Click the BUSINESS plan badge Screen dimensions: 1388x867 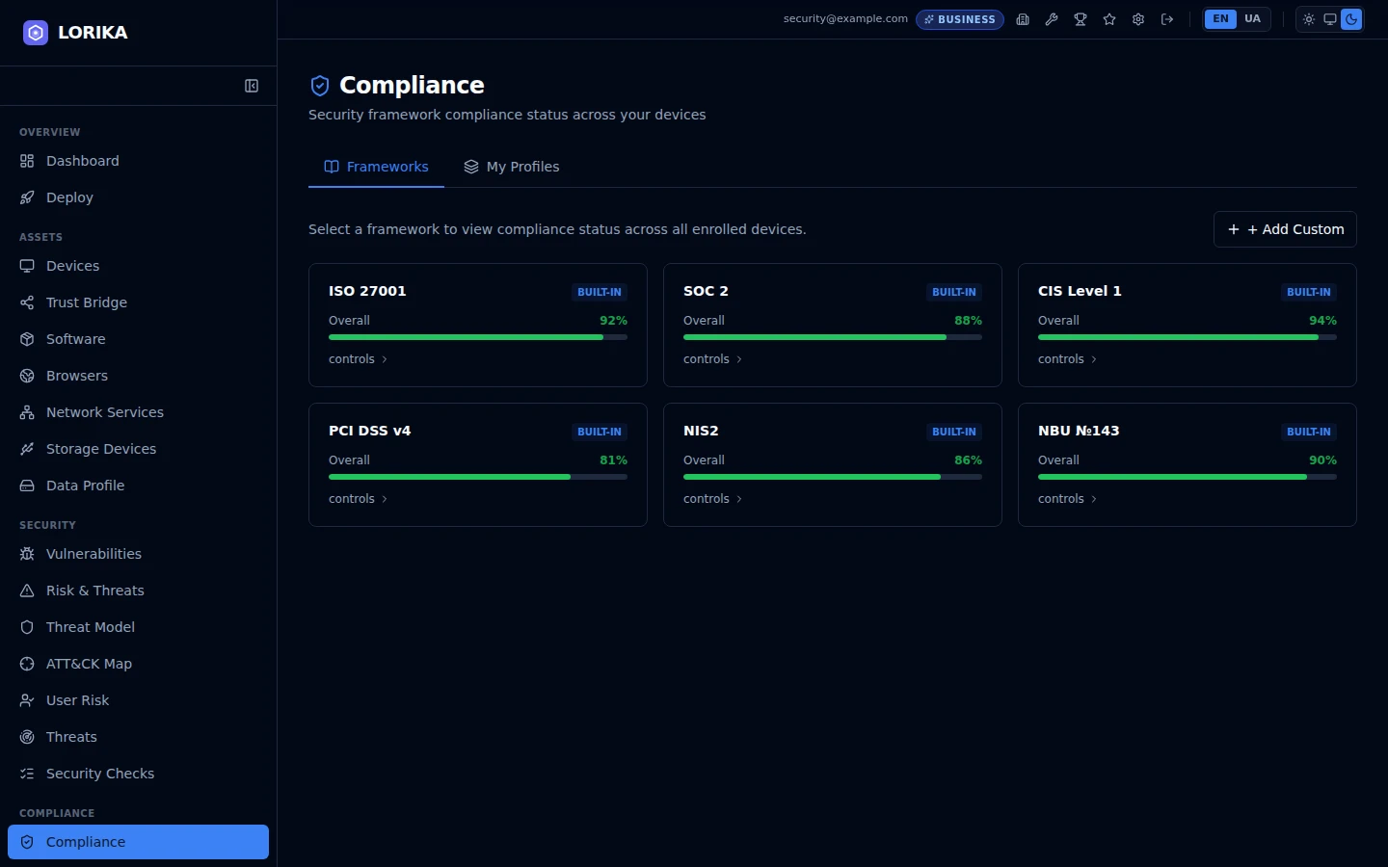pos(960,19)
